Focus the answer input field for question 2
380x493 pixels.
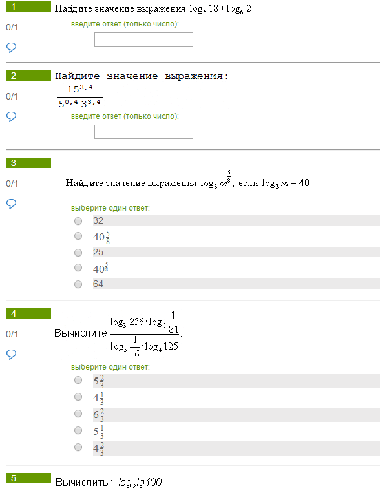(143, 132)
